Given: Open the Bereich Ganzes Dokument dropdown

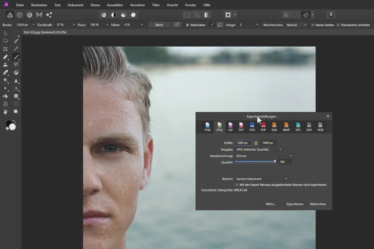Looking at the screenshot, I should (x=261, y=179).
